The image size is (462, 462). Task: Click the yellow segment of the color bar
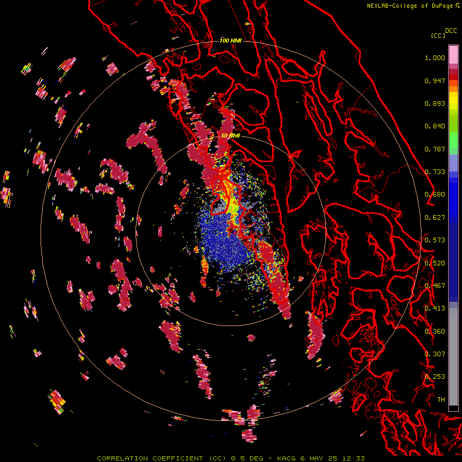tap(453, 102)
